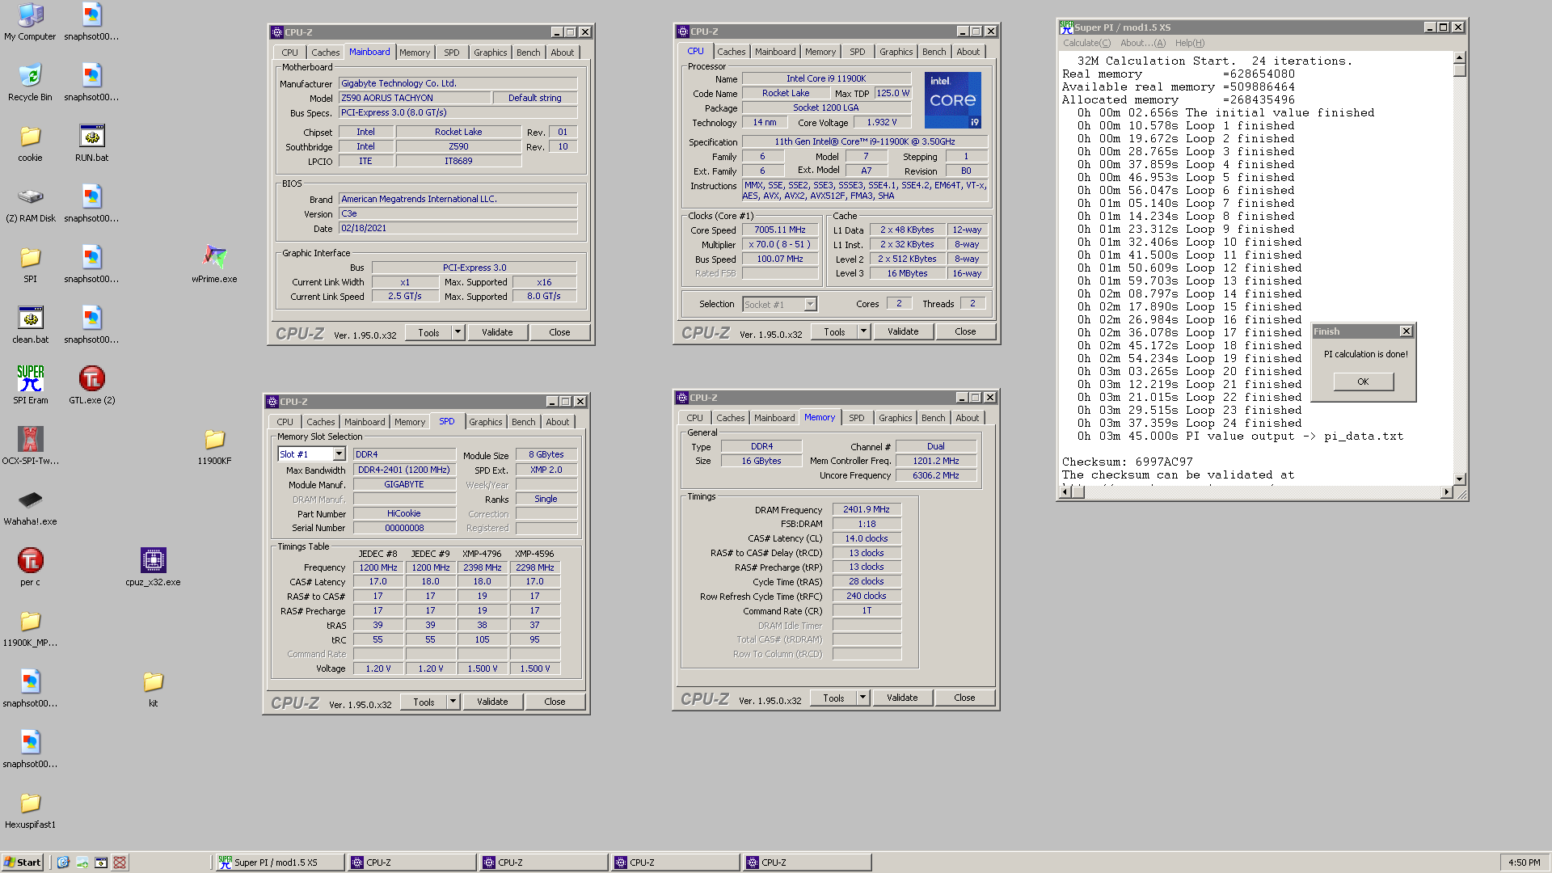
Task: Select the RUN.bat file icon
Action: 91,143
